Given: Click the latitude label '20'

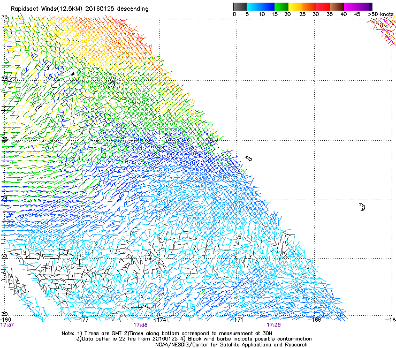Looking at the screenshot, I should [4, 314].
